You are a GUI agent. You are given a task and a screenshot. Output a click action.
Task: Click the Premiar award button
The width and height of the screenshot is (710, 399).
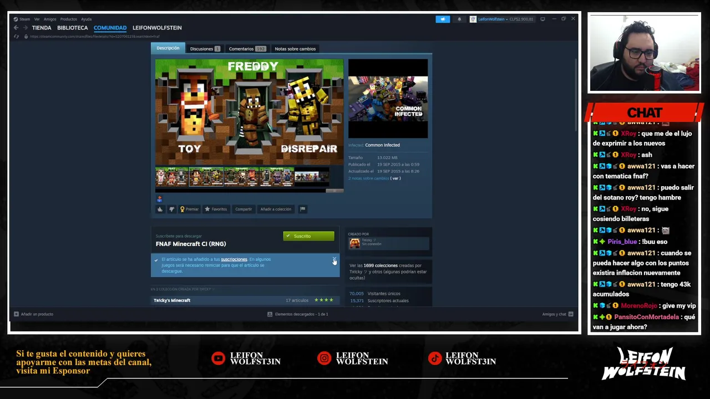coord(189,209)
